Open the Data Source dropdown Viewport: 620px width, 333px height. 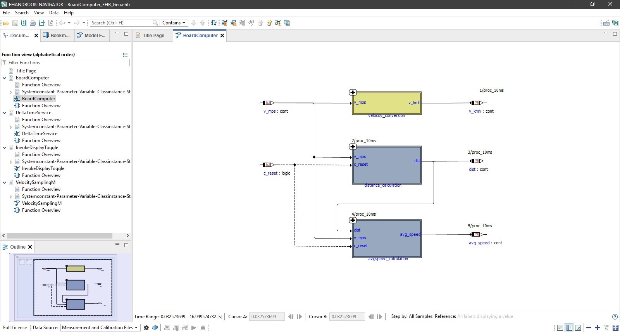pyautogui.click(x=100, y=328)
